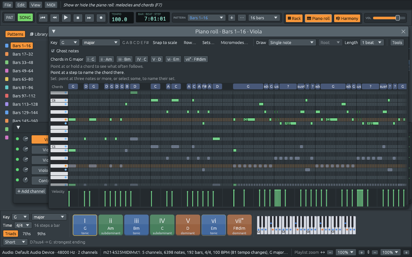Arm recording with the Record button
The width and height of the screenshot is (412, 257).
click(101, 18)
